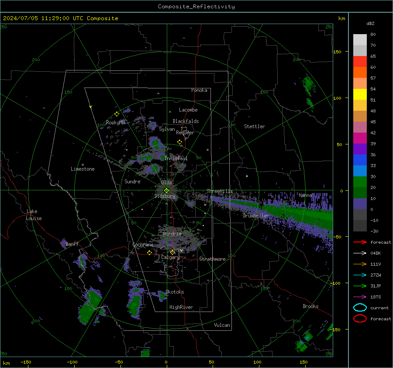Click the dBZ legend heading

coord(370,23)
